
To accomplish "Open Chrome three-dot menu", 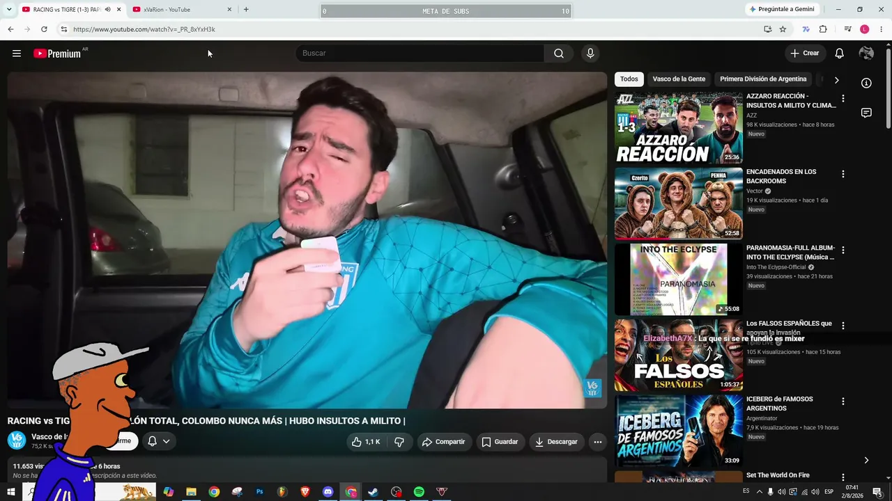I will click(882, 29).
